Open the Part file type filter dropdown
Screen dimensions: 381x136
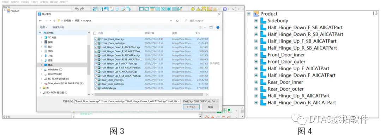[x=201, y=101]
